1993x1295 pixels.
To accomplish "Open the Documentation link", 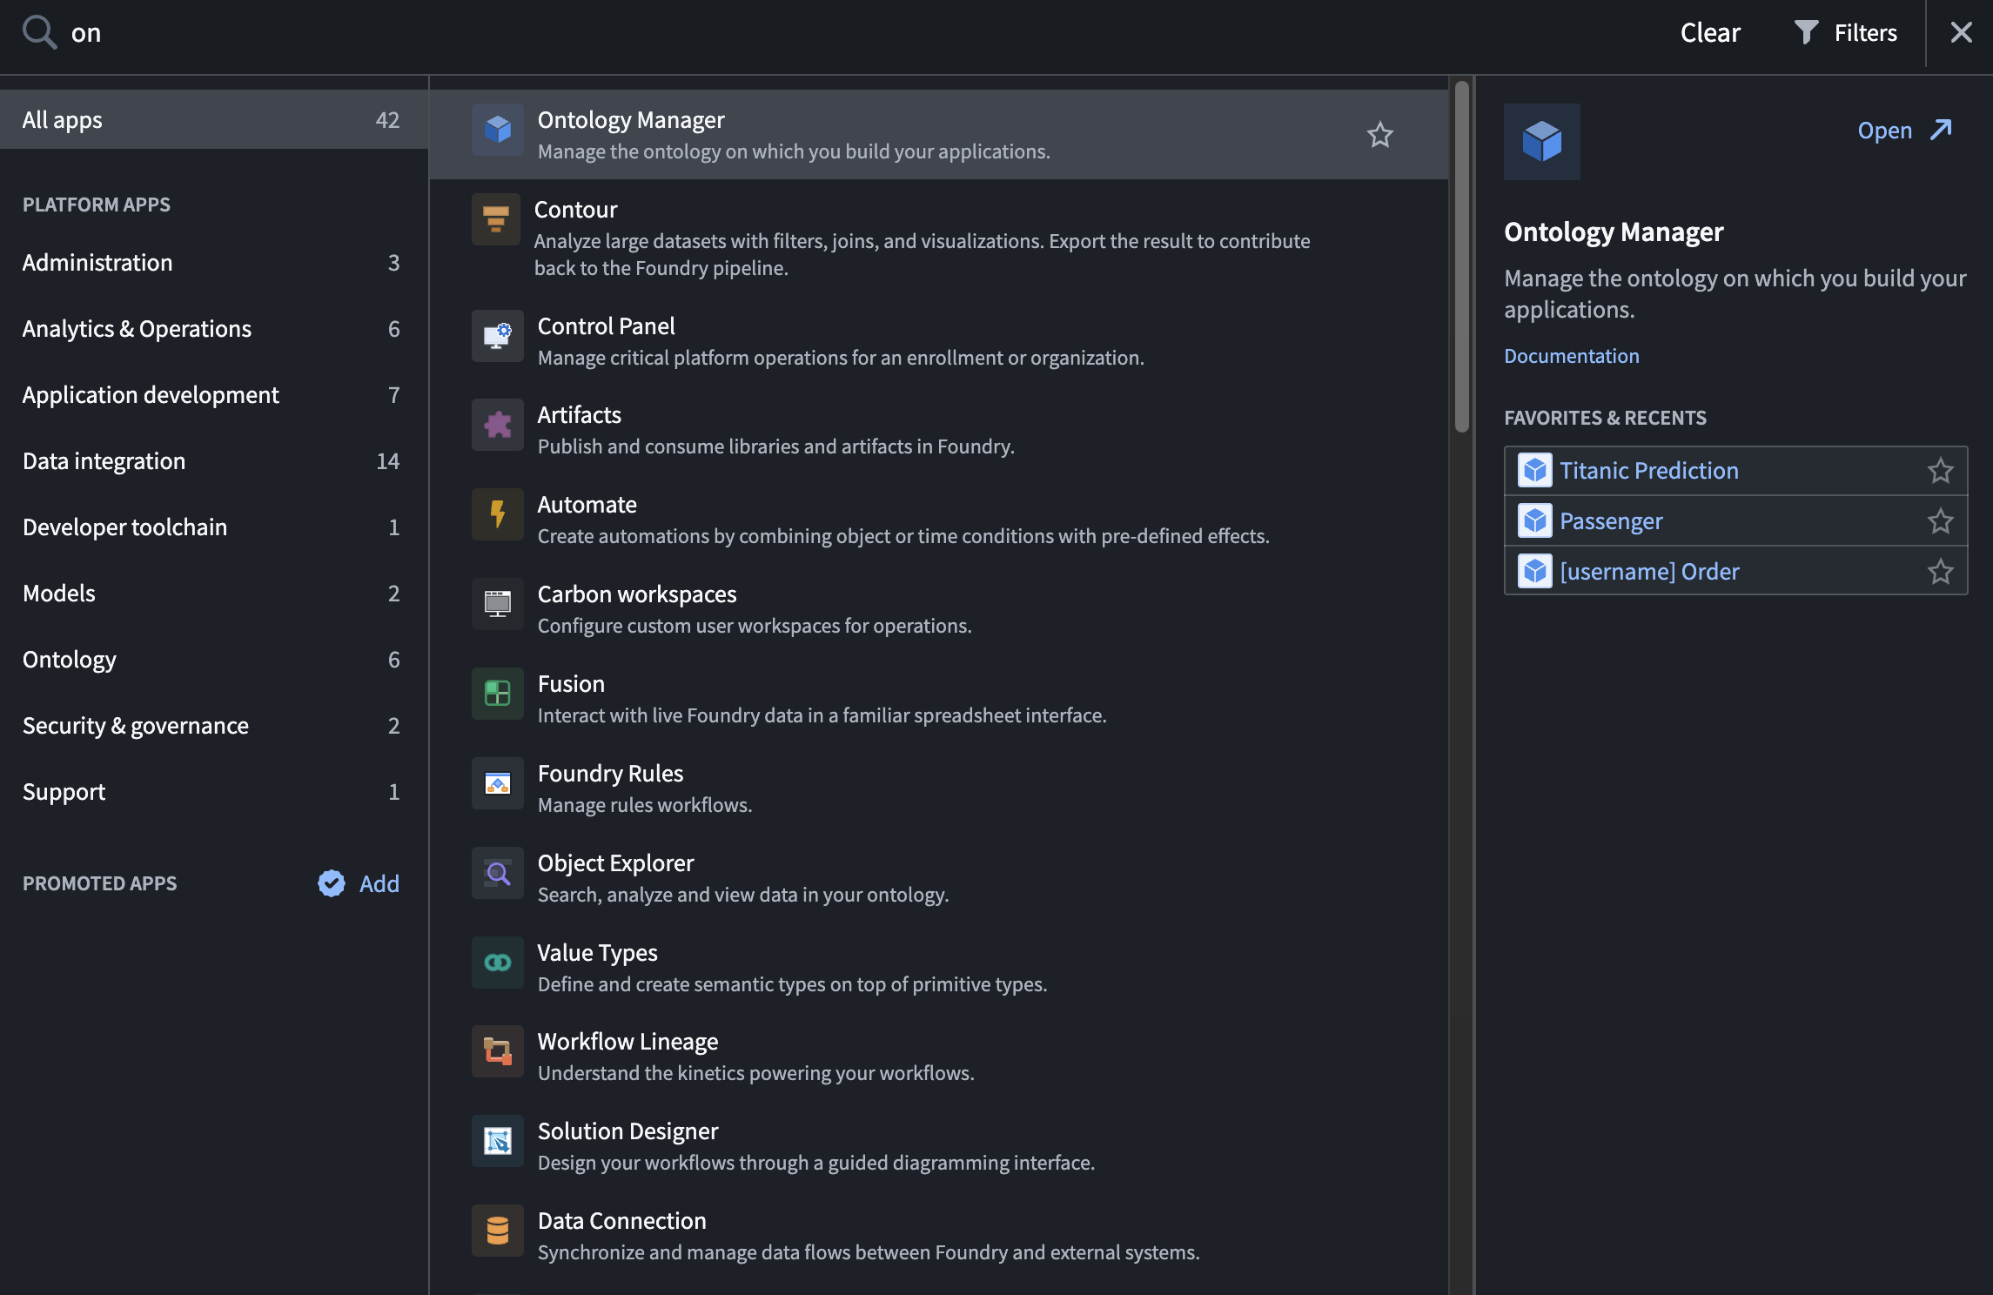I will (1572, 356).
